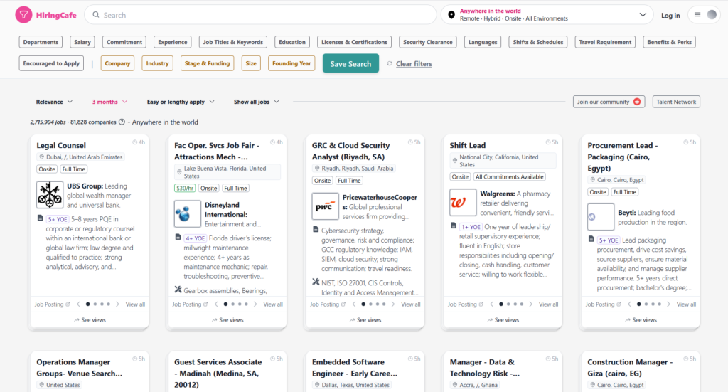Viewport: 728px width, 392px height.
Task: Go to next slide on Fac Oper. Svcs card
Action: (255, 304)
